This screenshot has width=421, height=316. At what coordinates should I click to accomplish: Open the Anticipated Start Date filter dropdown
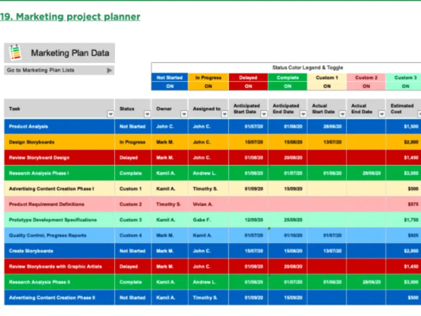coord(264,114)
